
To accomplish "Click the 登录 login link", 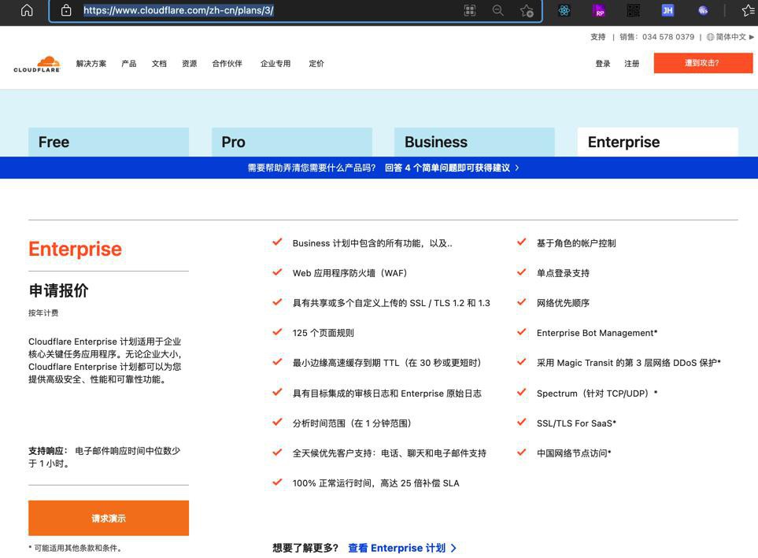I will [x=603, y=63].
